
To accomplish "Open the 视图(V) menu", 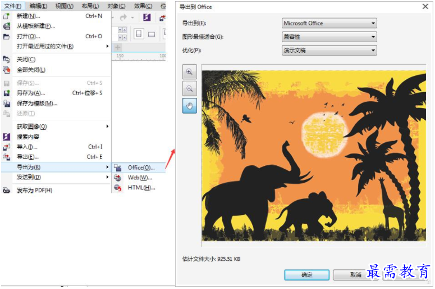I will 65,6.
